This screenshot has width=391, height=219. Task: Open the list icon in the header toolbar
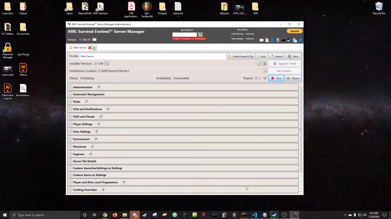(x=261, y=40)
